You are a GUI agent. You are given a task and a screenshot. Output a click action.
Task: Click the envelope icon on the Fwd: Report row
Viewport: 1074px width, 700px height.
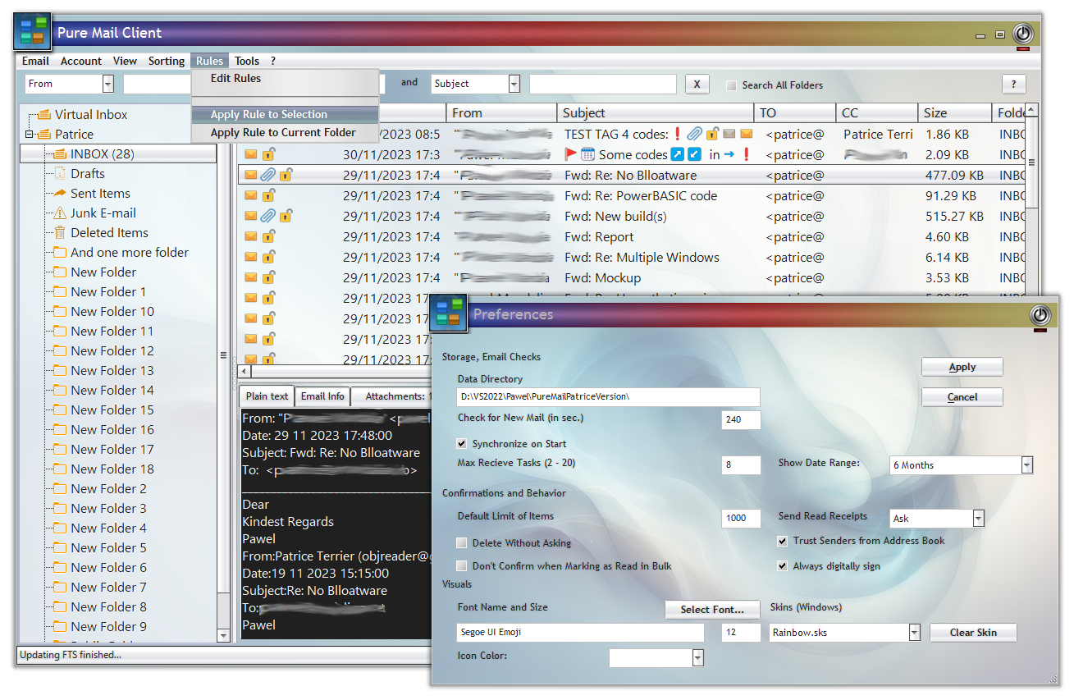click(251, 236)
